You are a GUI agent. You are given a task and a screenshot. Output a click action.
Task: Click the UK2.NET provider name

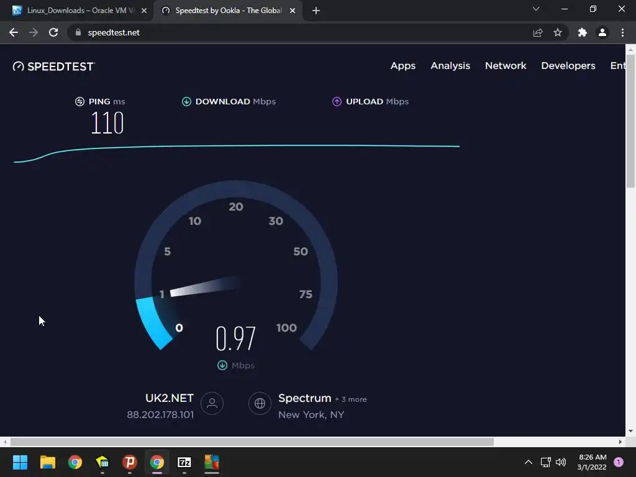point(170,398)
